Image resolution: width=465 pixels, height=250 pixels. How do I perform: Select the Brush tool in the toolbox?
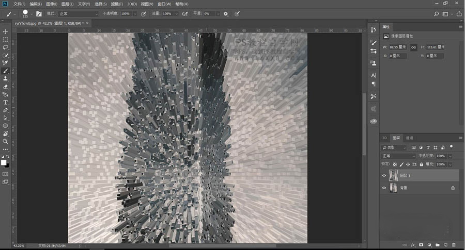(6, 71)
